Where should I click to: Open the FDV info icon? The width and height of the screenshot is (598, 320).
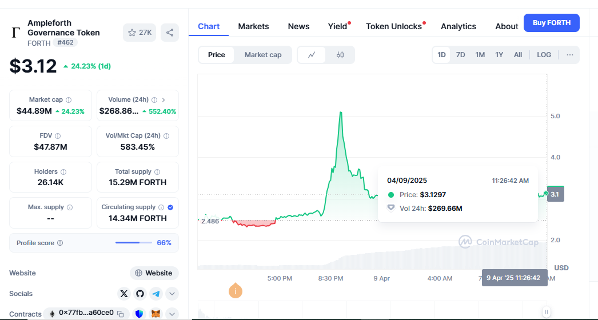(58, 136)
